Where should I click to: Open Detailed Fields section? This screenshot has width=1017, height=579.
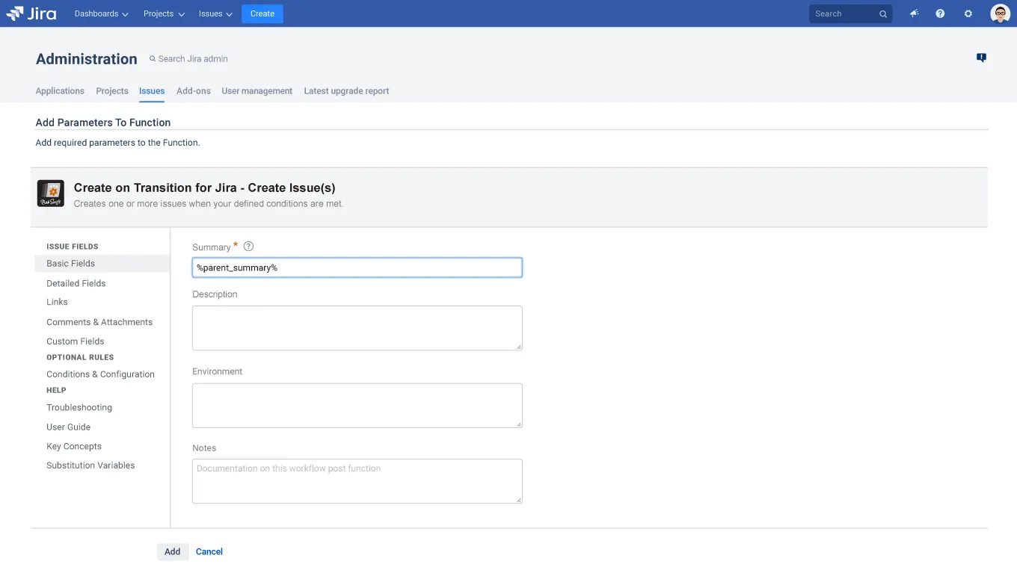[76, 283]
